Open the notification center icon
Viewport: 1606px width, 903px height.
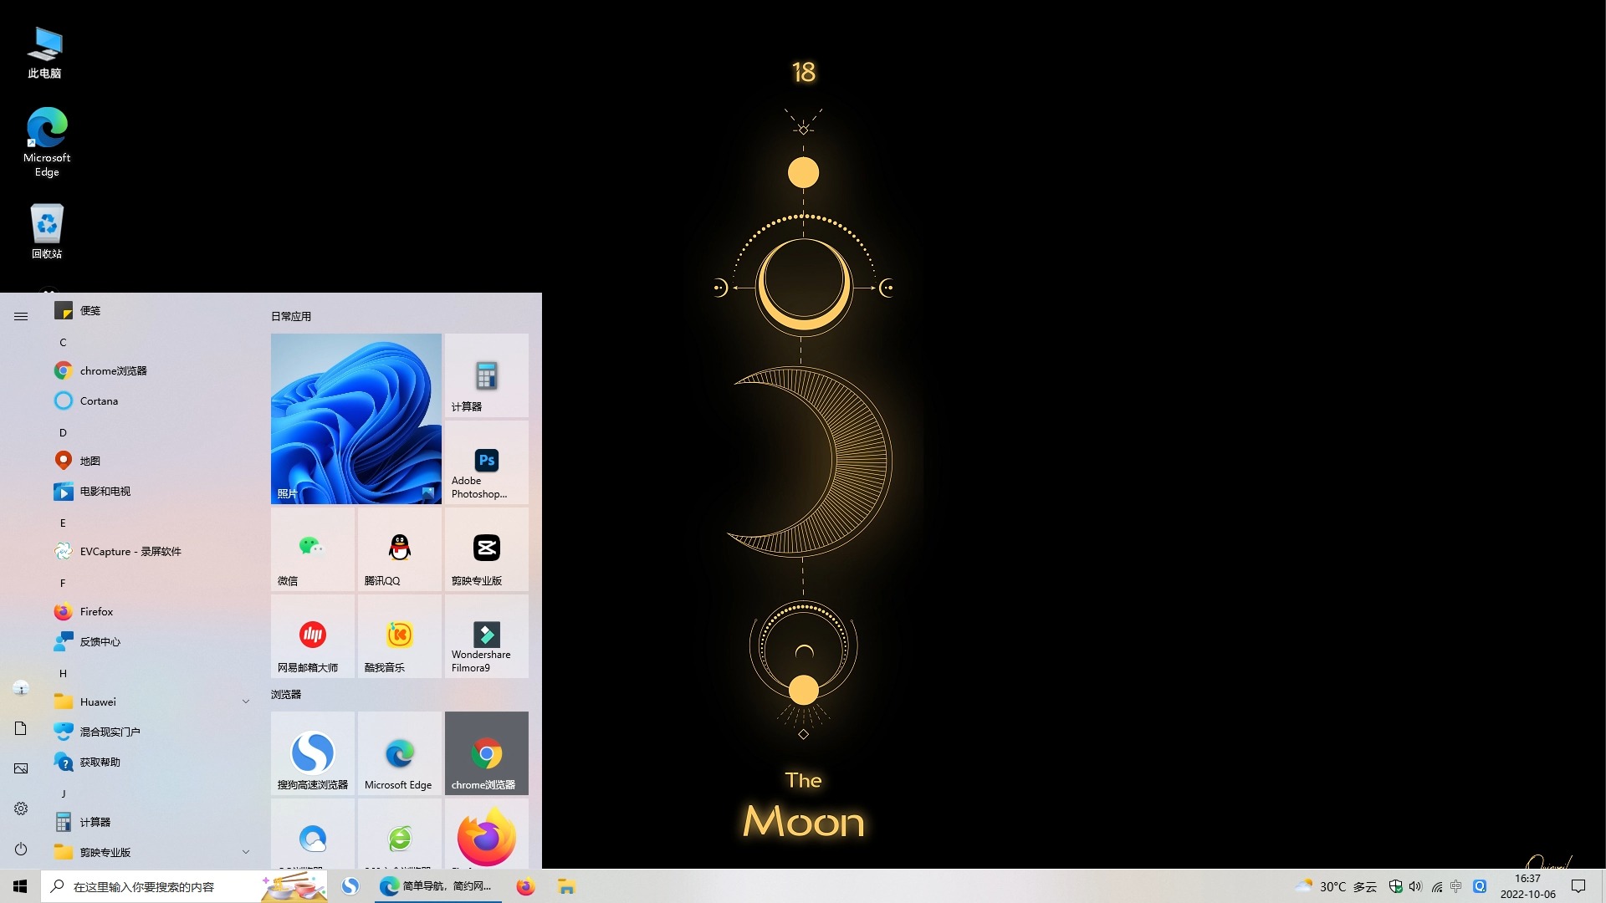click(1578, 886)
